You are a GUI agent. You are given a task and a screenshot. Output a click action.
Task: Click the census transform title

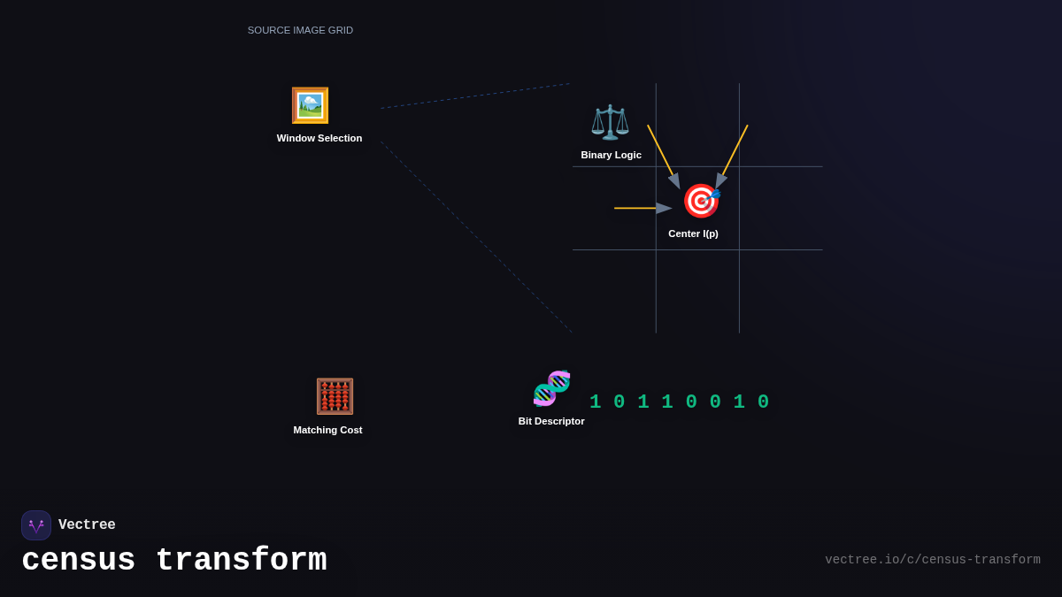174,561
